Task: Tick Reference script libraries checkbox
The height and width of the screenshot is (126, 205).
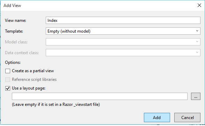Action: (8, 79)
